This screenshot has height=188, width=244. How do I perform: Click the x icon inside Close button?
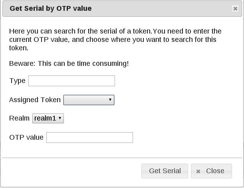tap(198, 171)
